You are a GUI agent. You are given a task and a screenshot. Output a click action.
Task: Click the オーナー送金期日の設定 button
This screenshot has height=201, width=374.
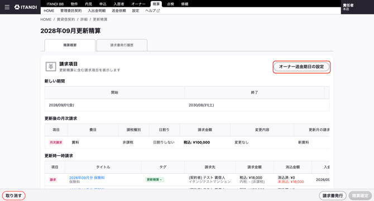[x=301, y=67]
